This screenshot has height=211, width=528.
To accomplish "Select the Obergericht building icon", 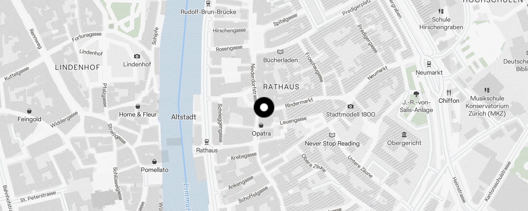I will click(x=404, y=135).
